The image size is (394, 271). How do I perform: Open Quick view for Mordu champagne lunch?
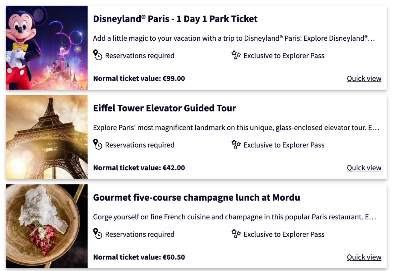pos(364,257)
